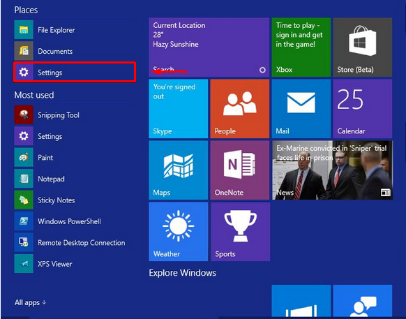Open the Calendar tile showing 25
Image resolution: width=406 pixels, height=319 pixels.
point(363,109)
